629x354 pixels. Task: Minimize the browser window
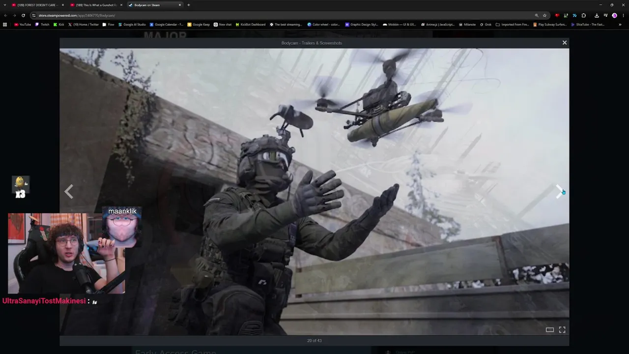coord(600,5)
